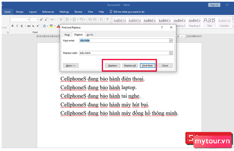Click the Sort A-Z icon
Viewport: 234px width, 151px height.
coord(101,19)
